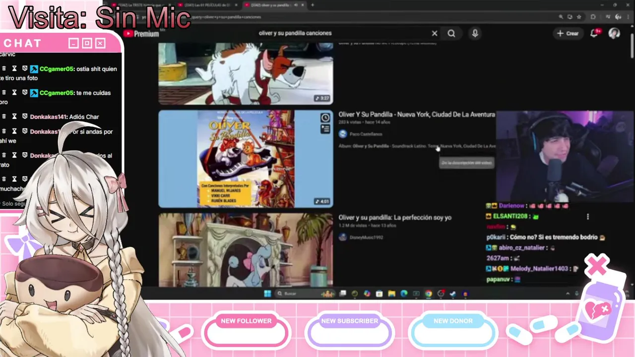635x357 pixels.
Task: Open File Explorer from the taskbar
Action: coord(391,294)
